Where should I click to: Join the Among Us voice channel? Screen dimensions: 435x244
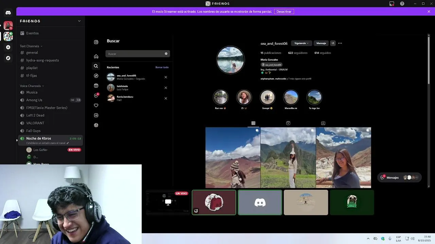point(51,100)
